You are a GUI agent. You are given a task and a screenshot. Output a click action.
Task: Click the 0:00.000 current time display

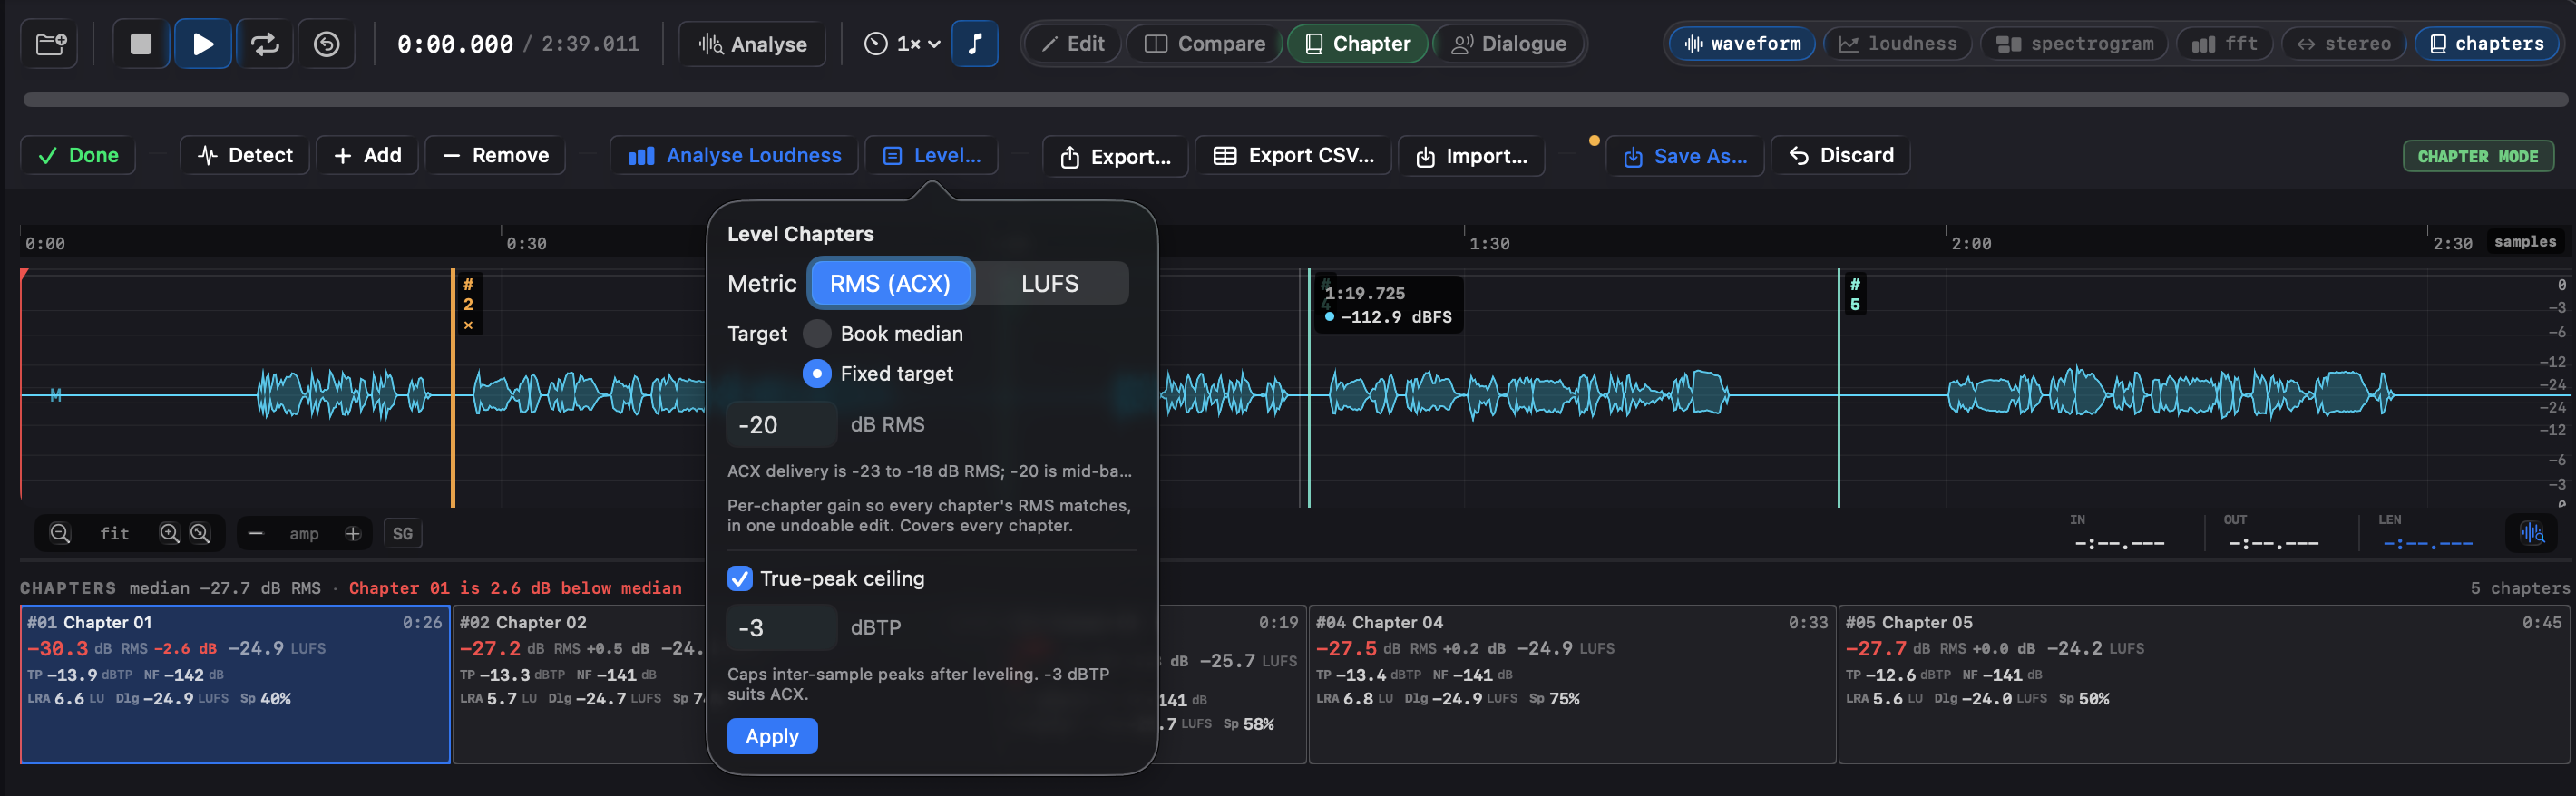click(x=455, y=44)
